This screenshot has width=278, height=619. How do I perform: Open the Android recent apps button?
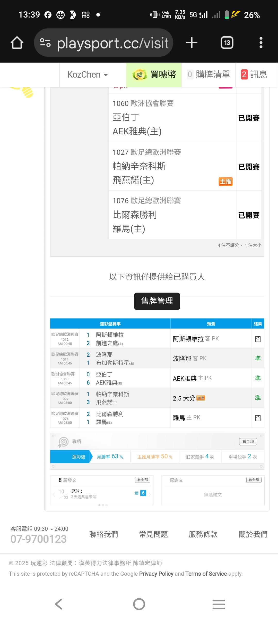pos(219,604)
